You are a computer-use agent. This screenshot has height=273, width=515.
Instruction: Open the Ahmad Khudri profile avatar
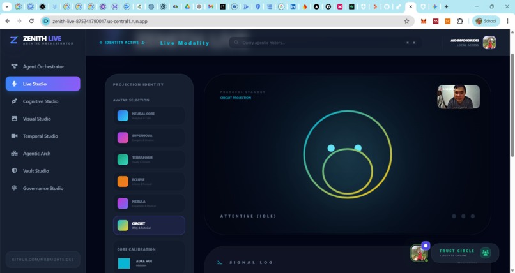pos(489,43)
